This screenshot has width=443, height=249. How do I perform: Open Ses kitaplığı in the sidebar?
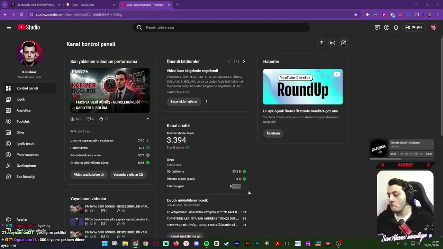pos(29,177)
